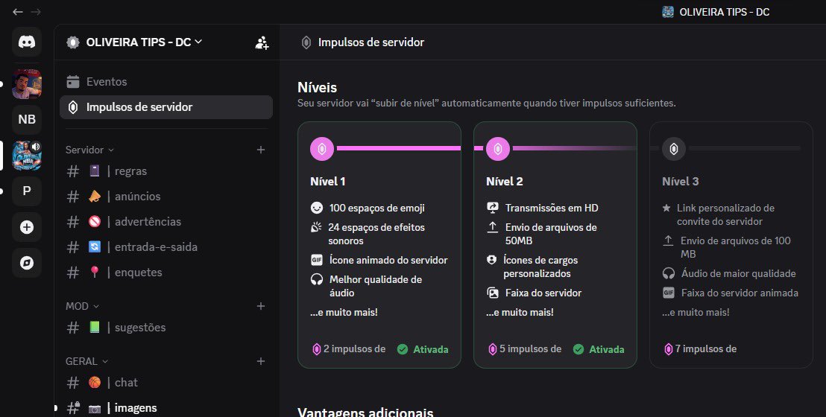Open the chat channel
Viewport: 826px width, 417px height.
coord(166,382)
